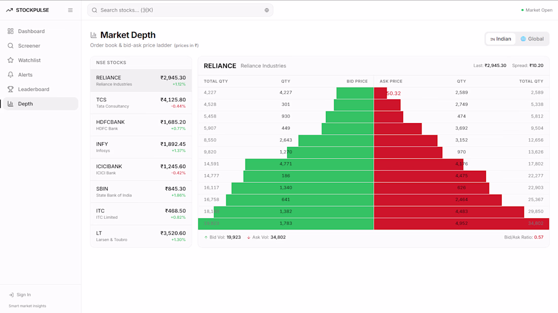Click the ASK PRICE column header
558x313 pixels.
pyautogui.click(x=391, y=82)
